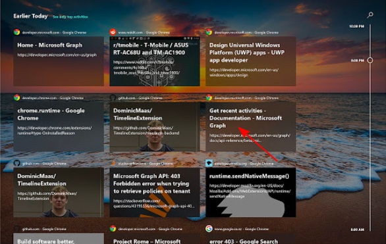Open the runtime.sendNativeMessage() activity card

(x=250, y=193)
